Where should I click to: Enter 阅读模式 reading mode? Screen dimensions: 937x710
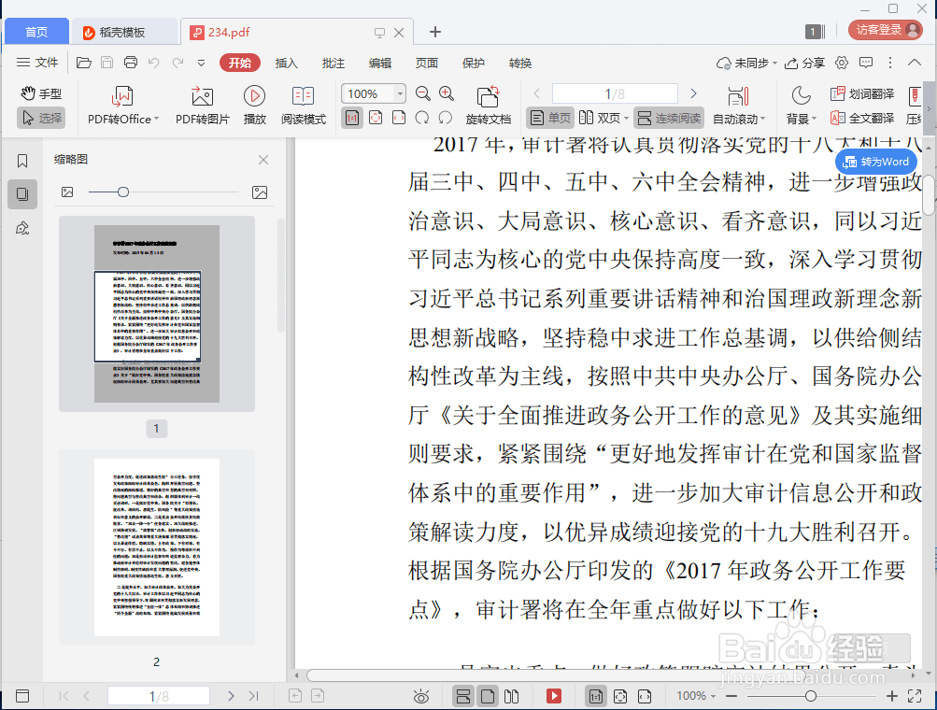click(303, 104)
